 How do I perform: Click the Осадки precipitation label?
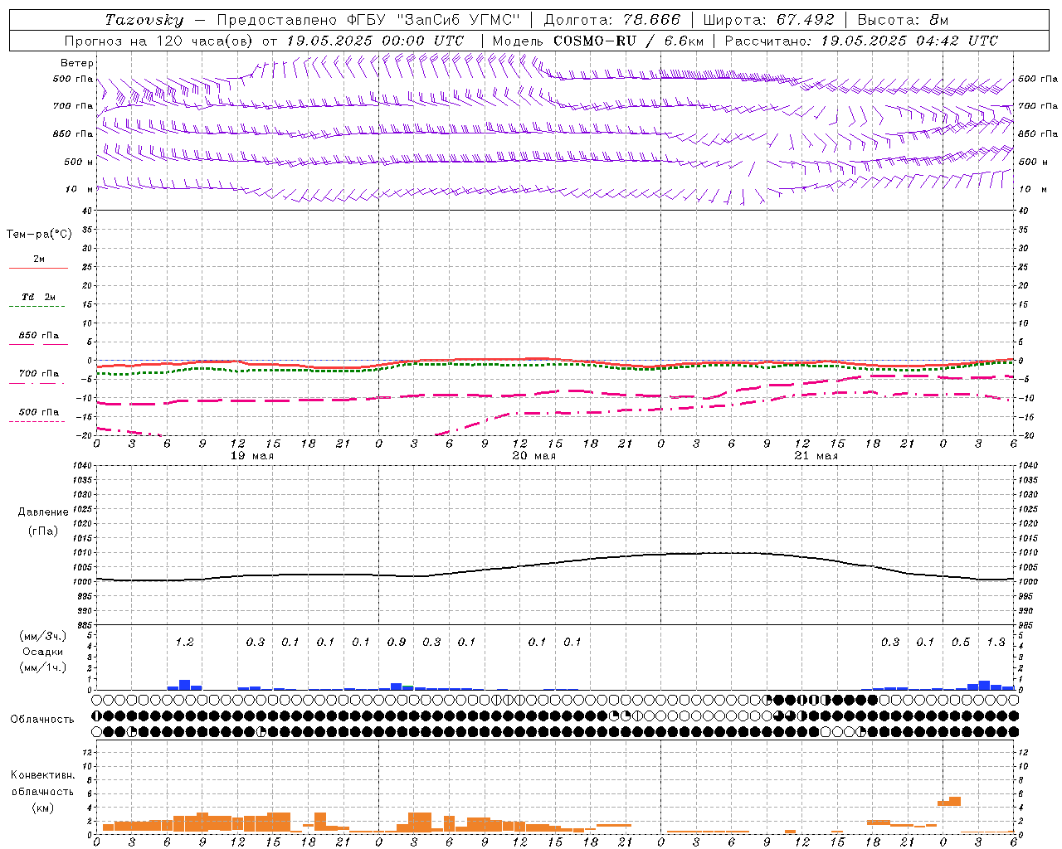[42, 652]
